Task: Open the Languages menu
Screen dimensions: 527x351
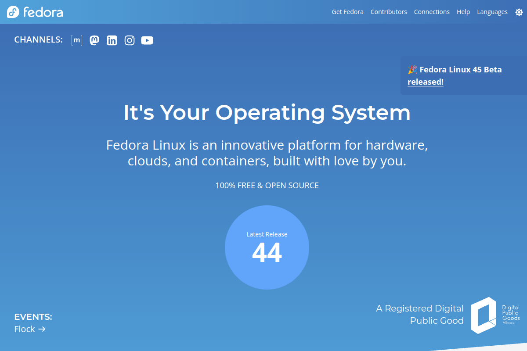Action: [x=492, y=12]
